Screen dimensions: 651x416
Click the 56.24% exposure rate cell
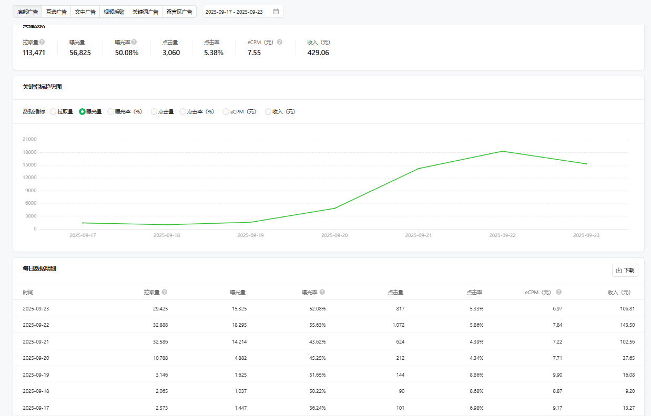click(x=318, y=408)
